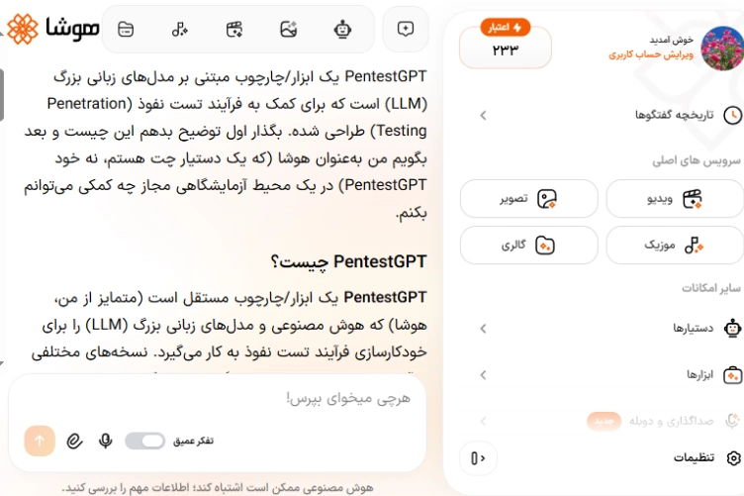Expand صداگذاری و دوبله chevron

483,421
